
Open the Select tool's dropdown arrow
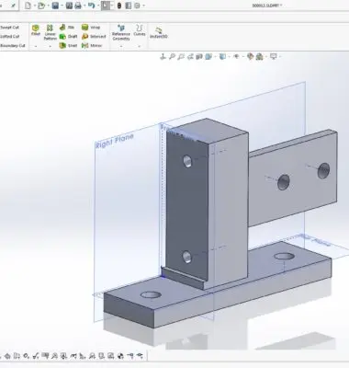[x=112, y=6]
